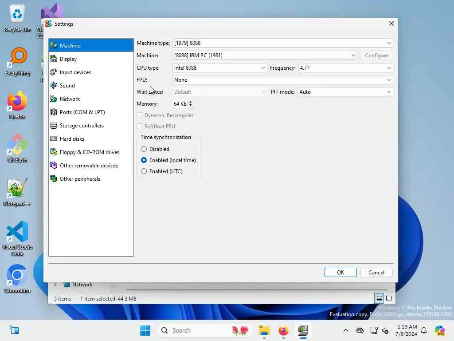Open the Recycle Bin desktop icon
Viewport: 454px width, 341px height.
pos(17,17)
